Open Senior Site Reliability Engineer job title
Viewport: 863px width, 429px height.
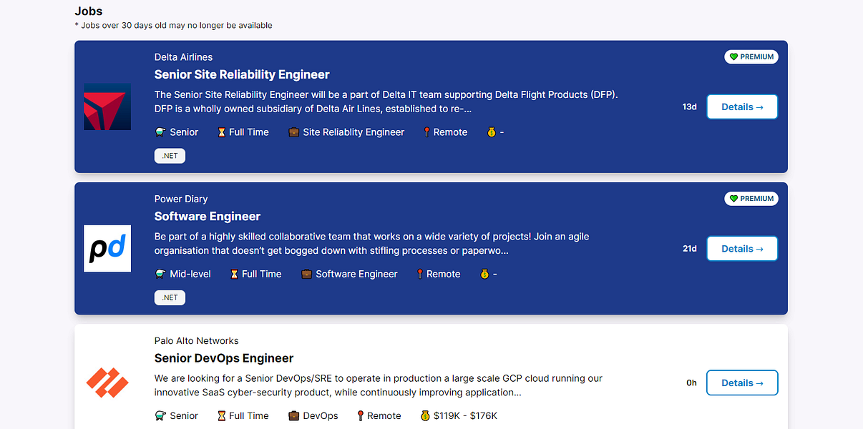coord(242,74)
